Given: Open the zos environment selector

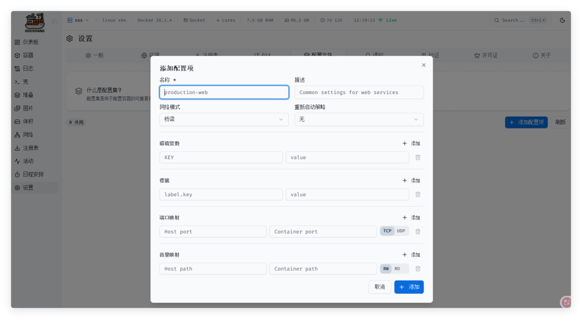Looking at the screenshot, I should 78,20.
